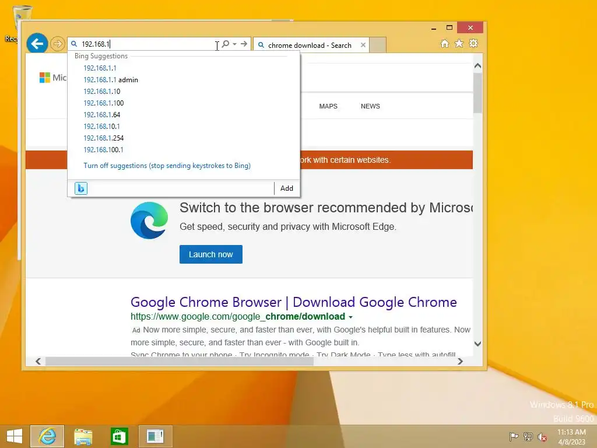Click the vertical scrollbar up arrow
This screenshot has height=448, width=597.
click(x=478, y=66)
